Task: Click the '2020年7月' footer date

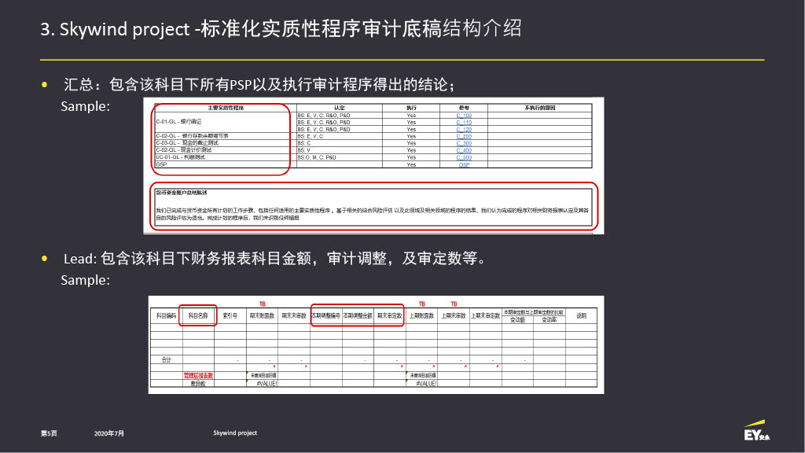Action: [x=108, y=433]
